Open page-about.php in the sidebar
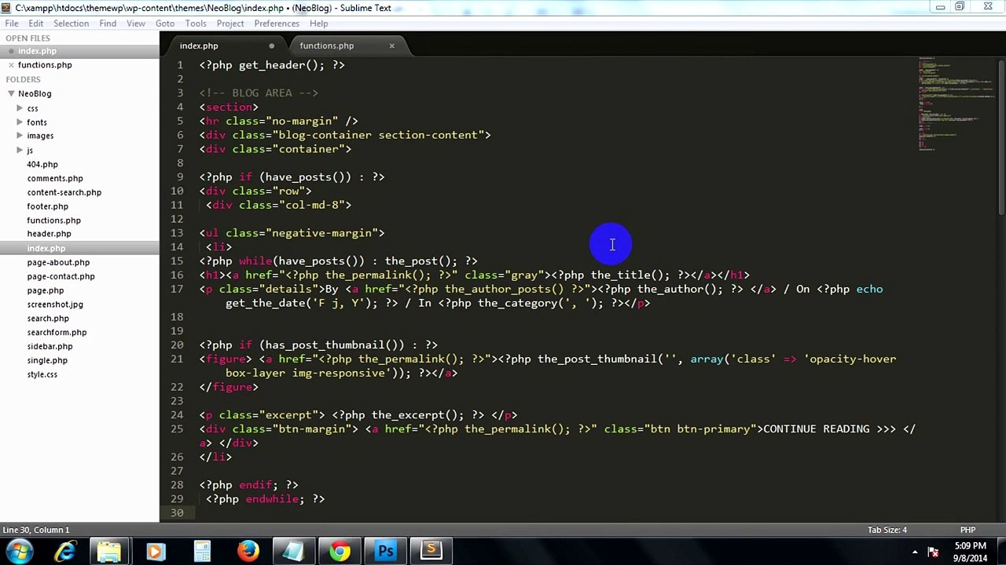This screenshot has width=1006, height=565. [58, 262]
